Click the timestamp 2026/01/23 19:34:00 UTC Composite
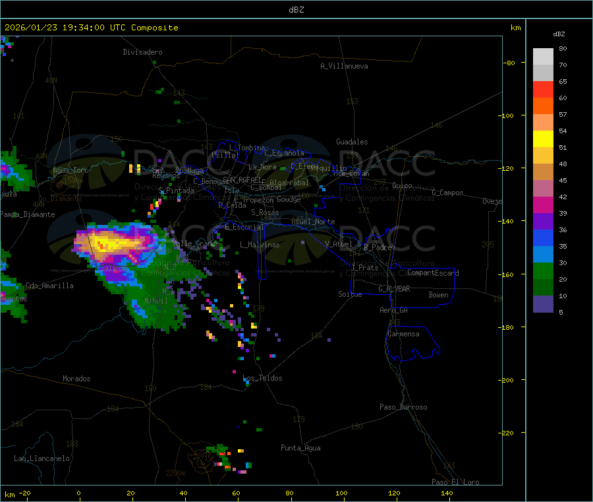 (x=91, y=28)
